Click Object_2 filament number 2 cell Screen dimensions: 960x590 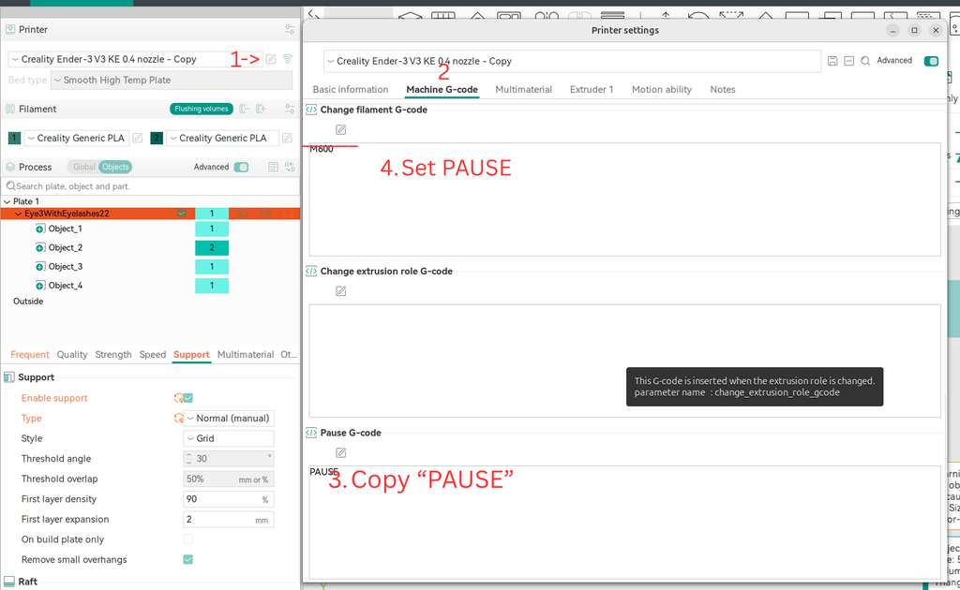[212, 247]
